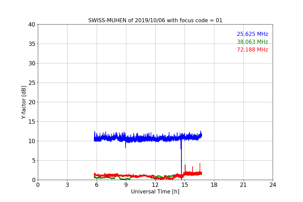Click the Universal Time [h] axis label
303x202 pixels.
(x=155, y=192)
